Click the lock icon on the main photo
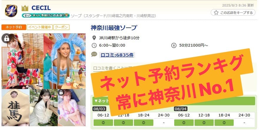Viewport: 264px width, 130px height. 6,38
